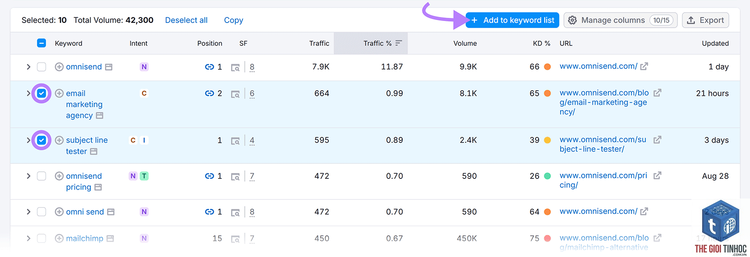Click SERP features count 8 in omnisend row
750x257 pixels.
tap(252, 67)
